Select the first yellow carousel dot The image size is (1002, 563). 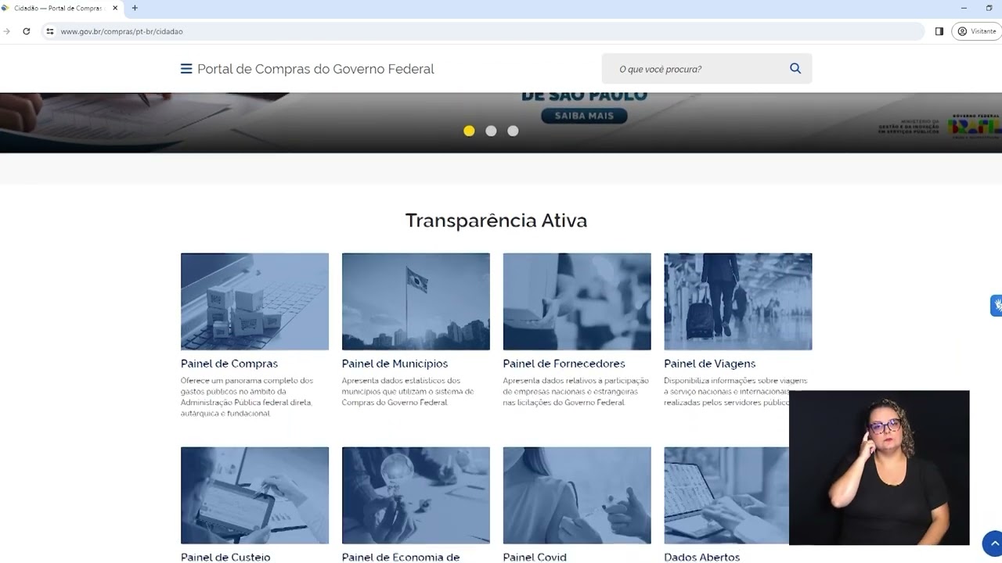point(469,131)
